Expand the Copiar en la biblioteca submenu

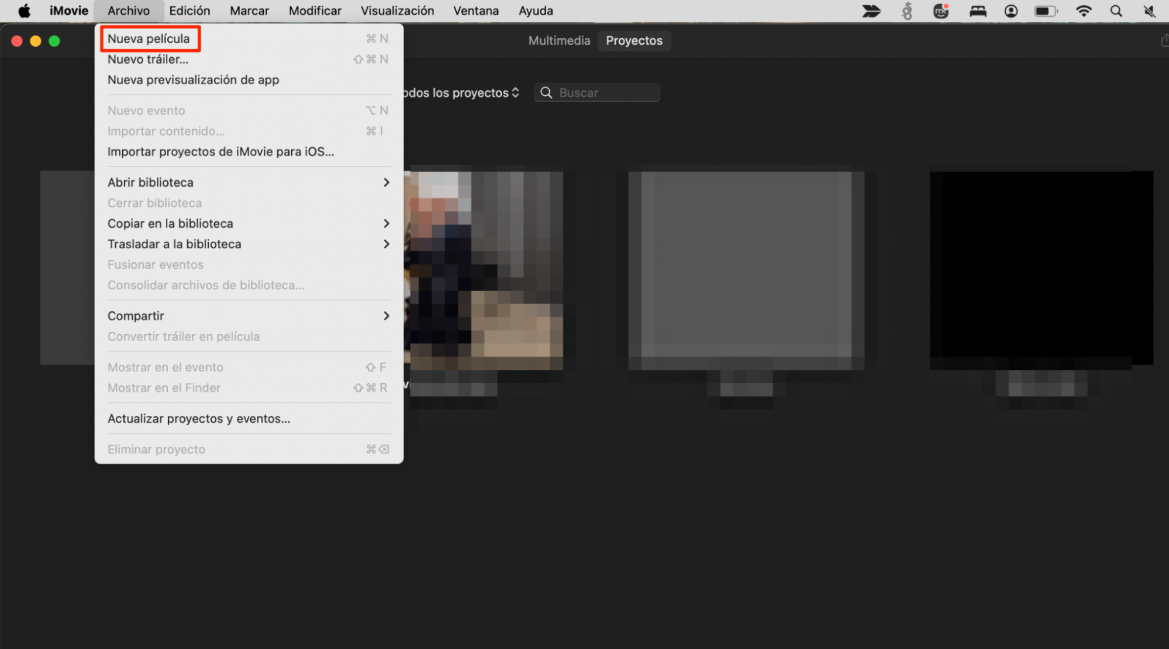pos(248,223)
